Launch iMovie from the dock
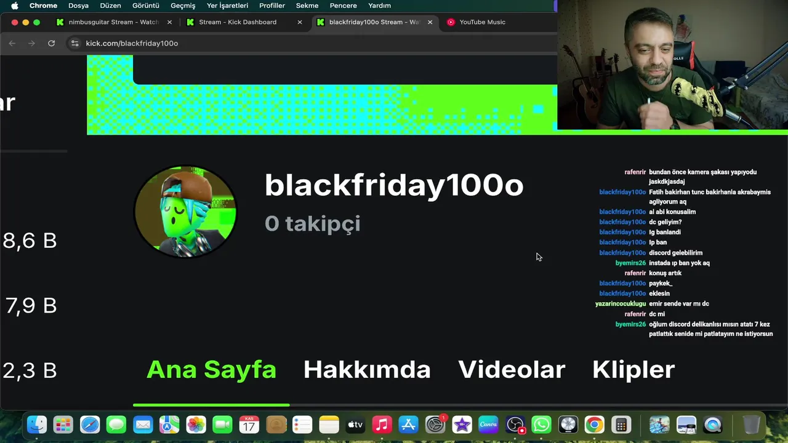788x443 pixels. [x=462, y=425]
